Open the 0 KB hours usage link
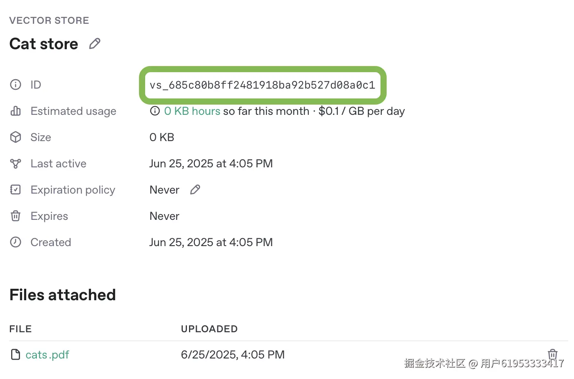This screenshot has height=379, width=574. pyautogui.click(x=192, y=111)
